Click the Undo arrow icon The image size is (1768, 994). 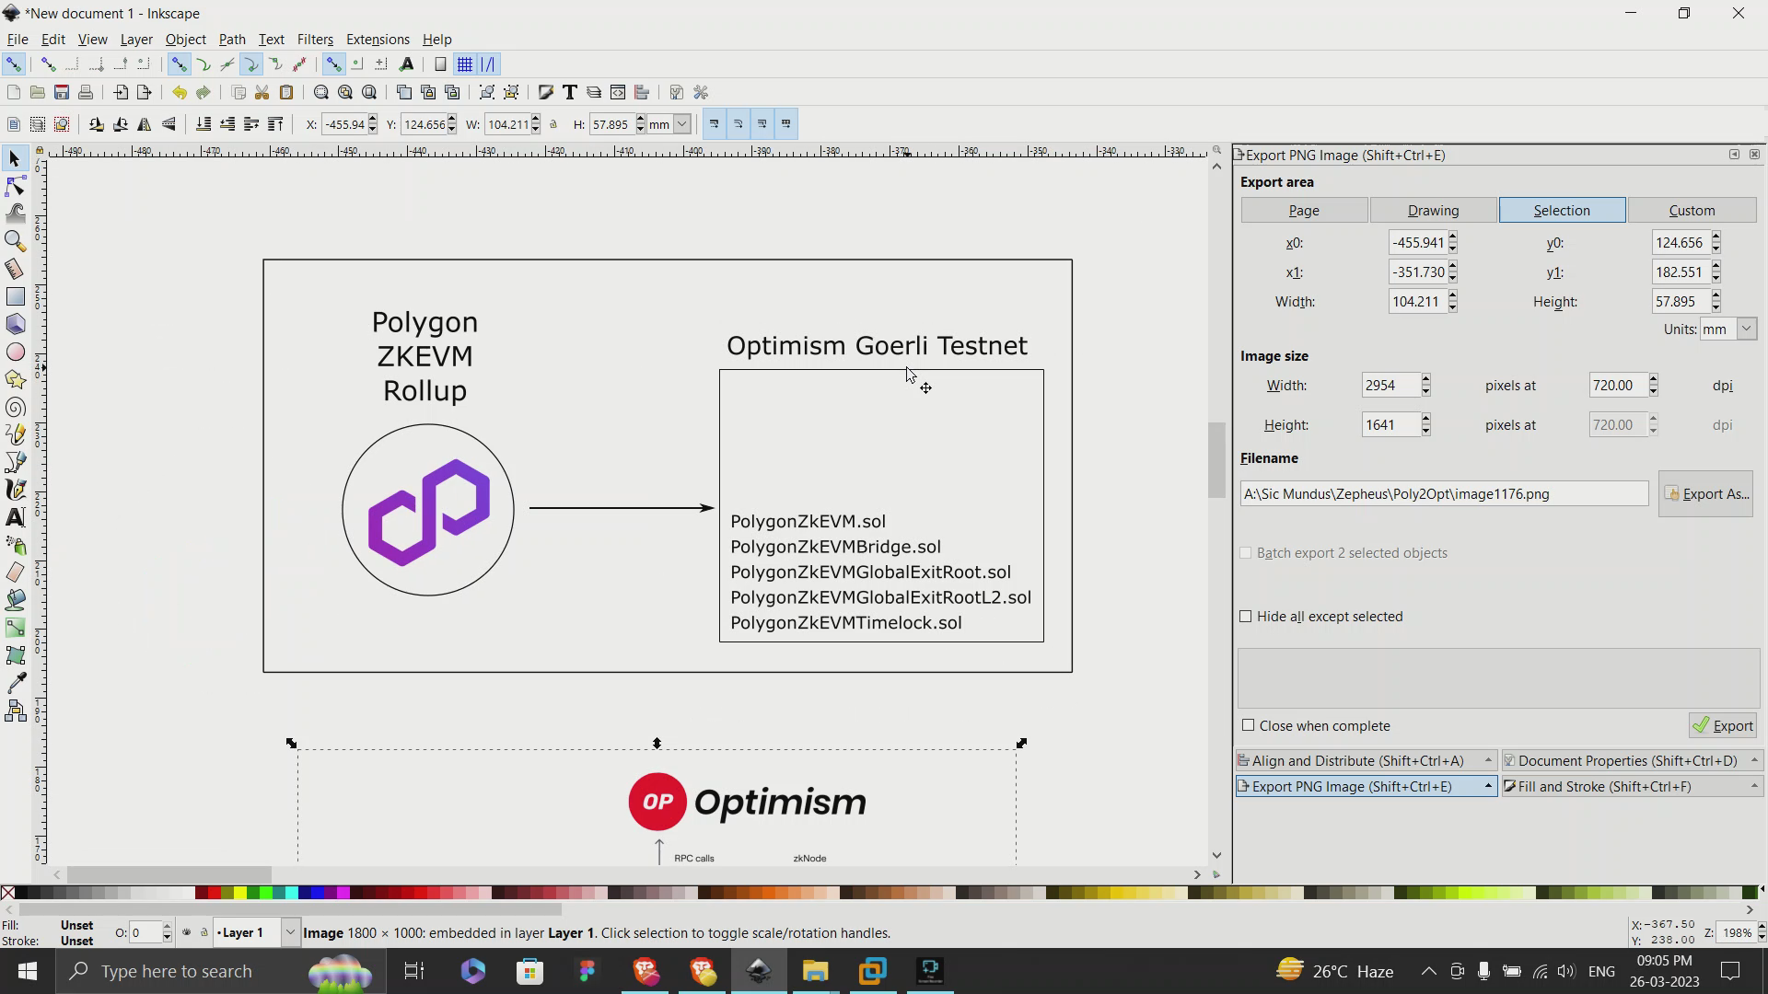coord(179,92)
